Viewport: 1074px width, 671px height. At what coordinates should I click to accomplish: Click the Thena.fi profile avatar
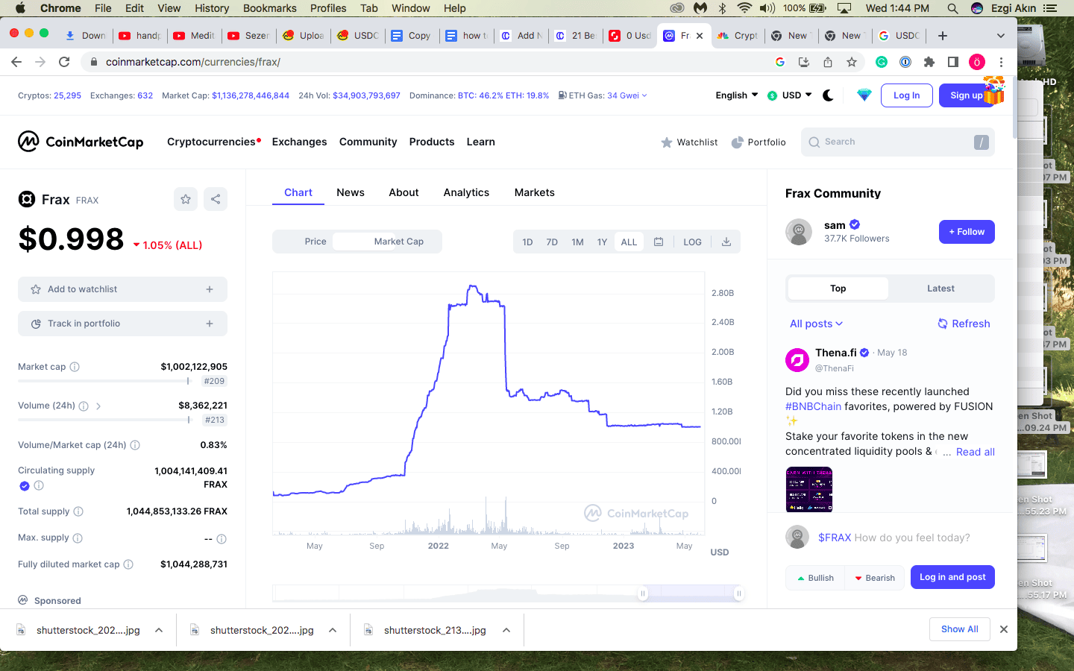(797, 360)
